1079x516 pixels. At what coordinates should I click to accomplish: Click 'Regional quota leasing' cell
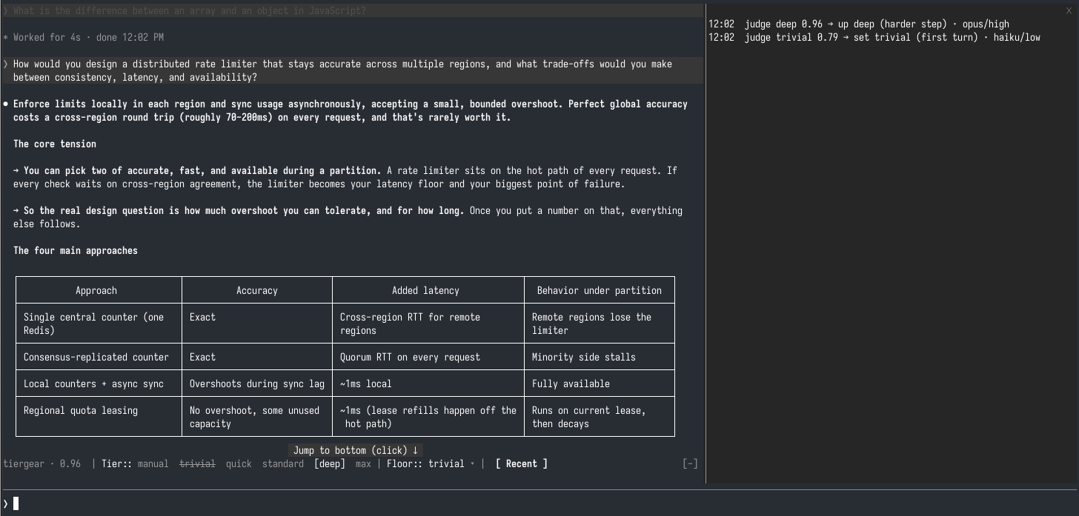[99, 417]
